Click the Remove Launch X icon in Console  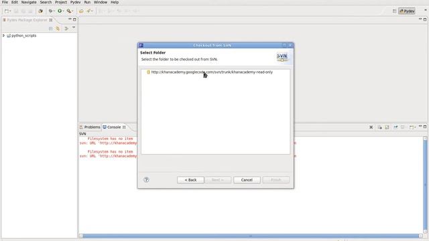[371, 127]
